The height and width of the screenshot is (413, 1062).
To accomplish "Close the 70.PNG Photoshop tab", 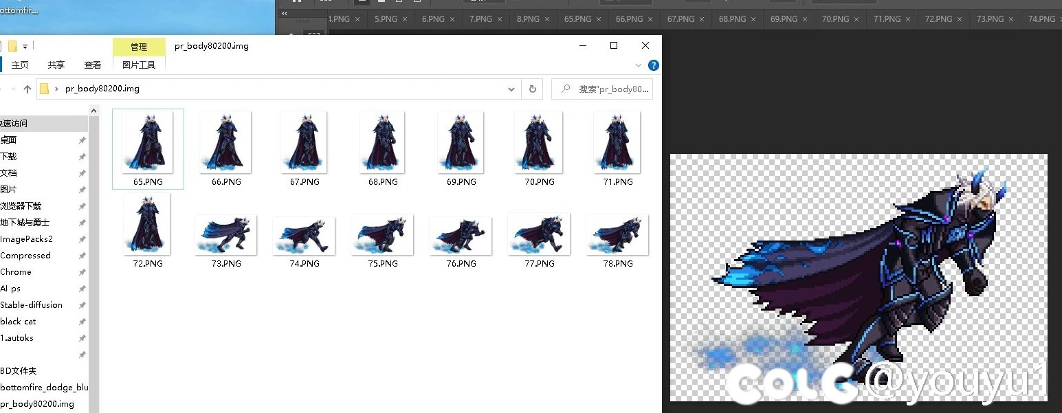I will click(857, 19).
